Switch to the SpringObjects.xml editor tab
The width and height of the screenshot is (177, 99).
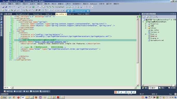23,14
